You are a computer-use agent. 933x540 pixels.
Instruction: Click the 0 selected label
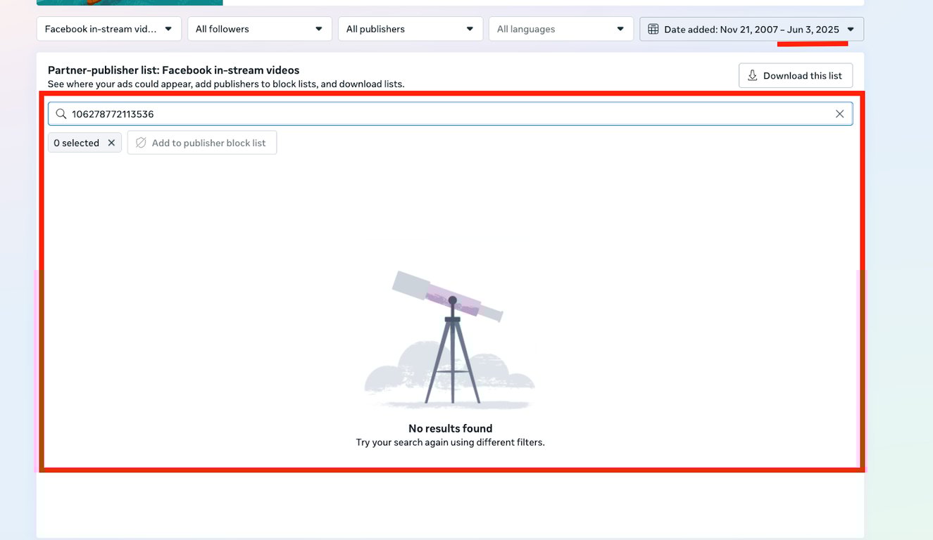tap(77, 143)
